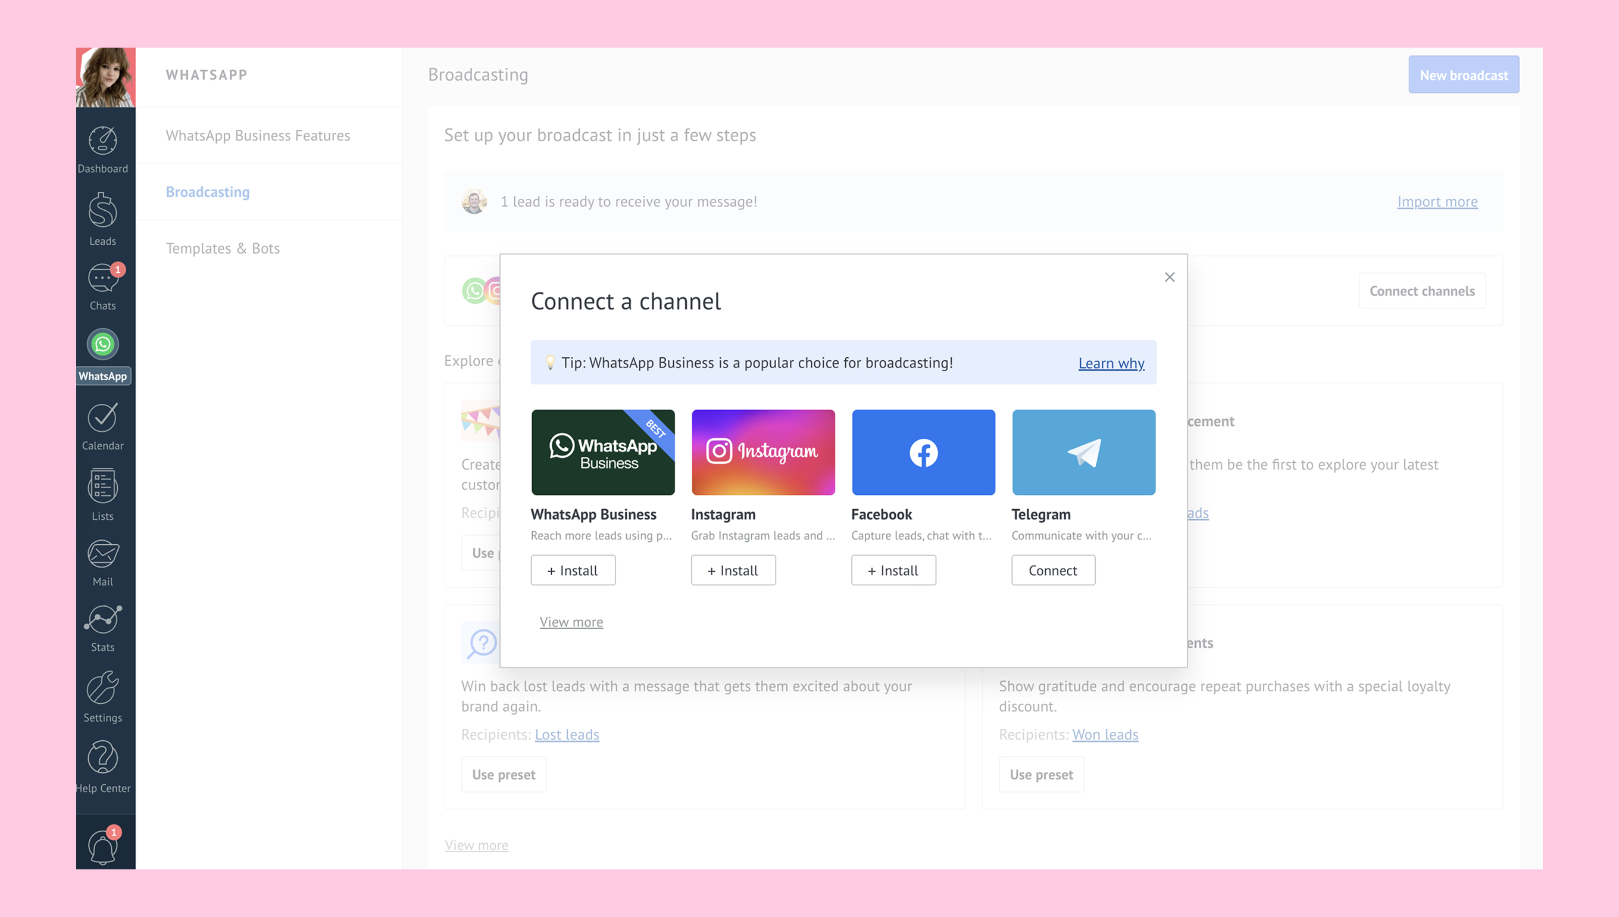Image resolution: width=1619 pixels, height=917 pixels.
Task: Click the Facebook title text
Action: click(x=882, y=514)
